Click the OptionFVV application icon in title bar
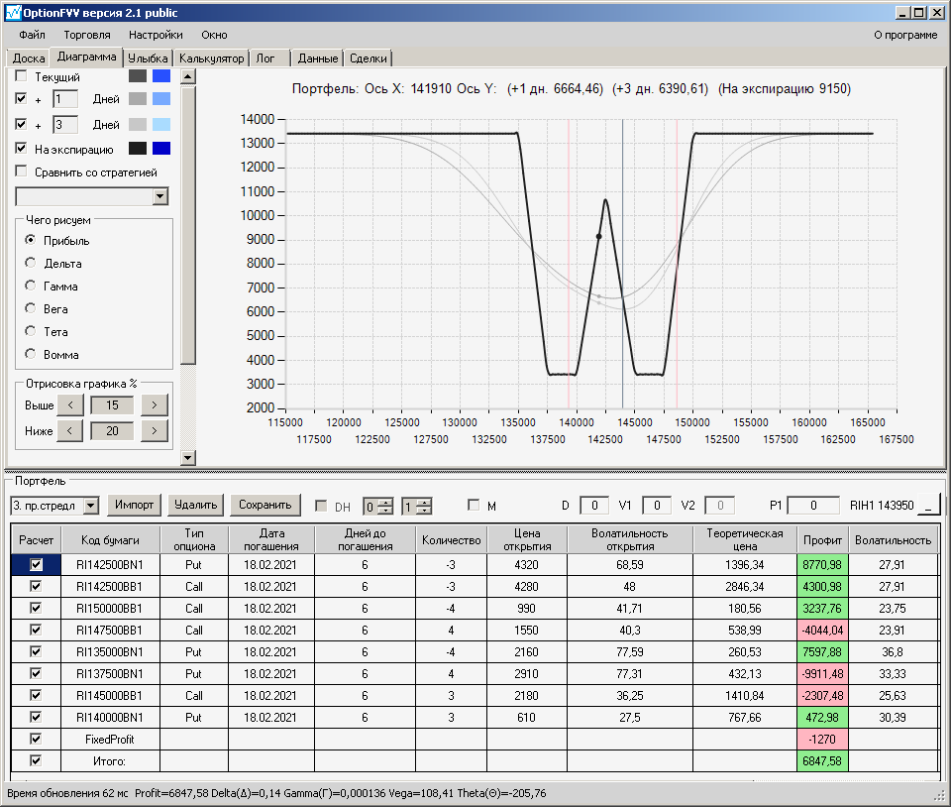 coord(12,13)
